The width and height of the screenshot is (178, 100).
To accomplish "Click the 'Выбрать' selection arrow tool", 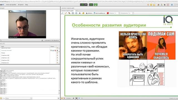I will click(x=89, y=13).
